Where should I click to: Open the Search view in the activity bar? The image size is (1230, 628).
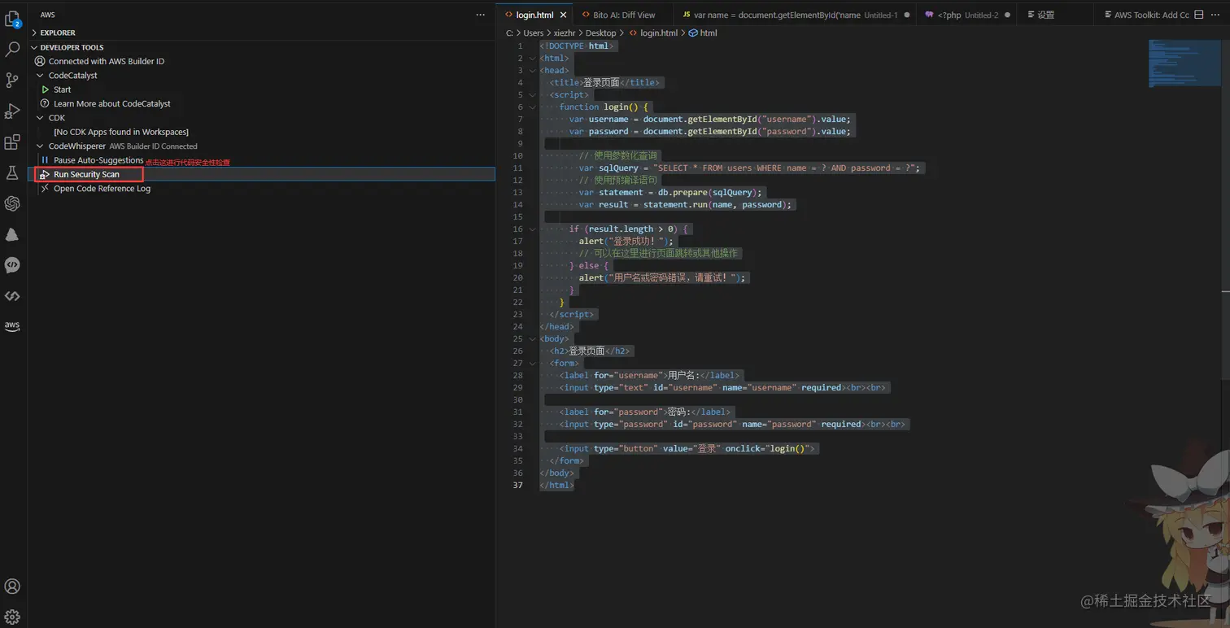point(12,49)
